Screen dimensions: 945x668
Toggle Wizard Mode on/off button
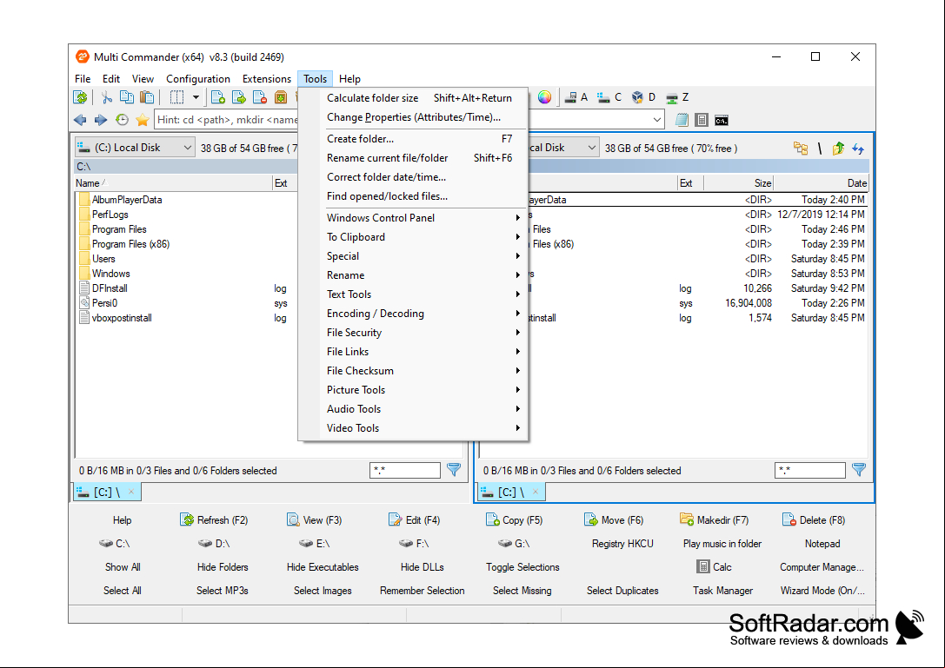point(822,591)
